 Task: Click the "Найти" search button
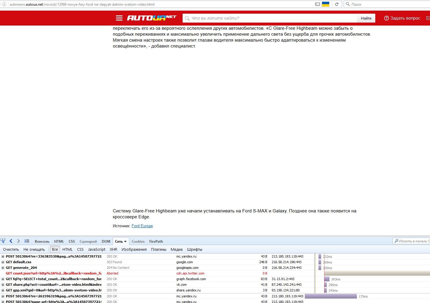[366, 18]
